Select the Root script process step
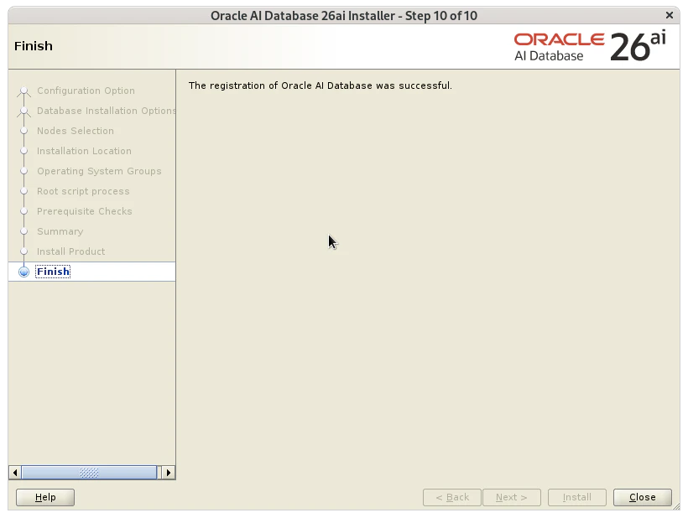 coord(83,191)
